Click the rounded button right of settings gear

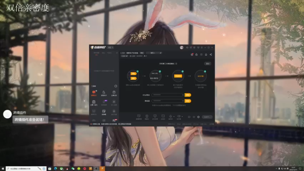(207, 117)
